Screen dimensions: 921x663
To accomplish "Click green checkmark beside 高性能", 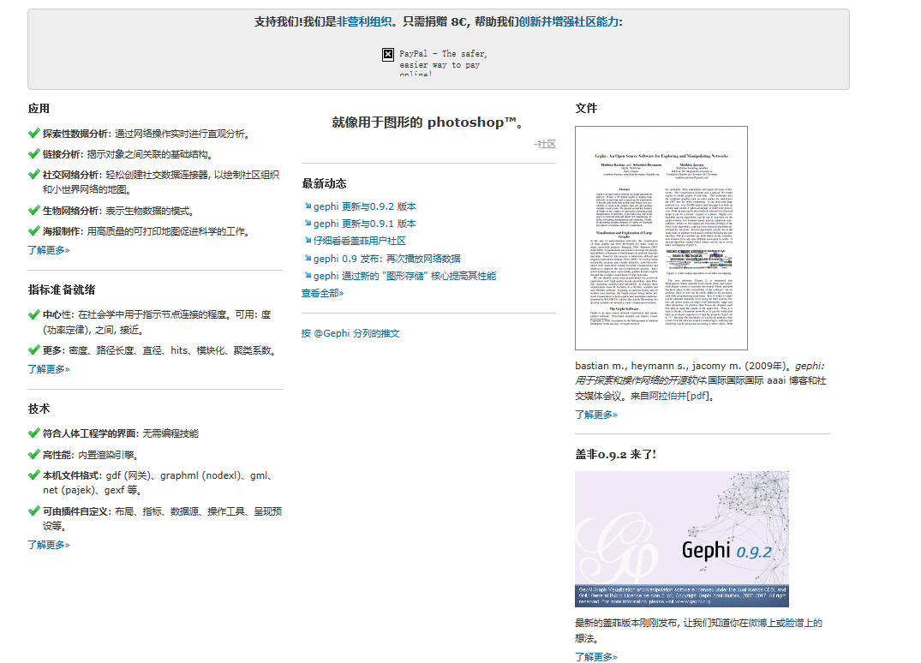I will click(33, 455).
